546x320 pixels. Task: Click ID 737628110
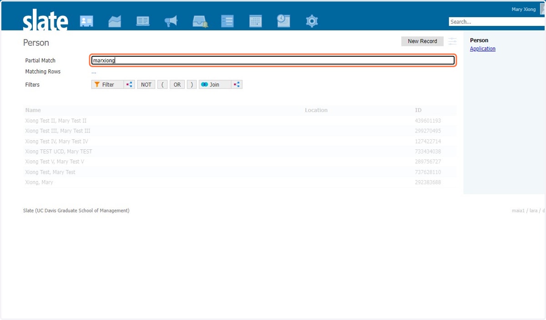(x=428, y=172)
